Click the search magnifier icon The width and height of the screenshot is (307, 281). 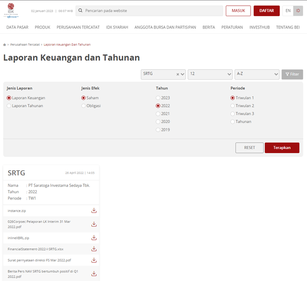click(x=80, y=10)
